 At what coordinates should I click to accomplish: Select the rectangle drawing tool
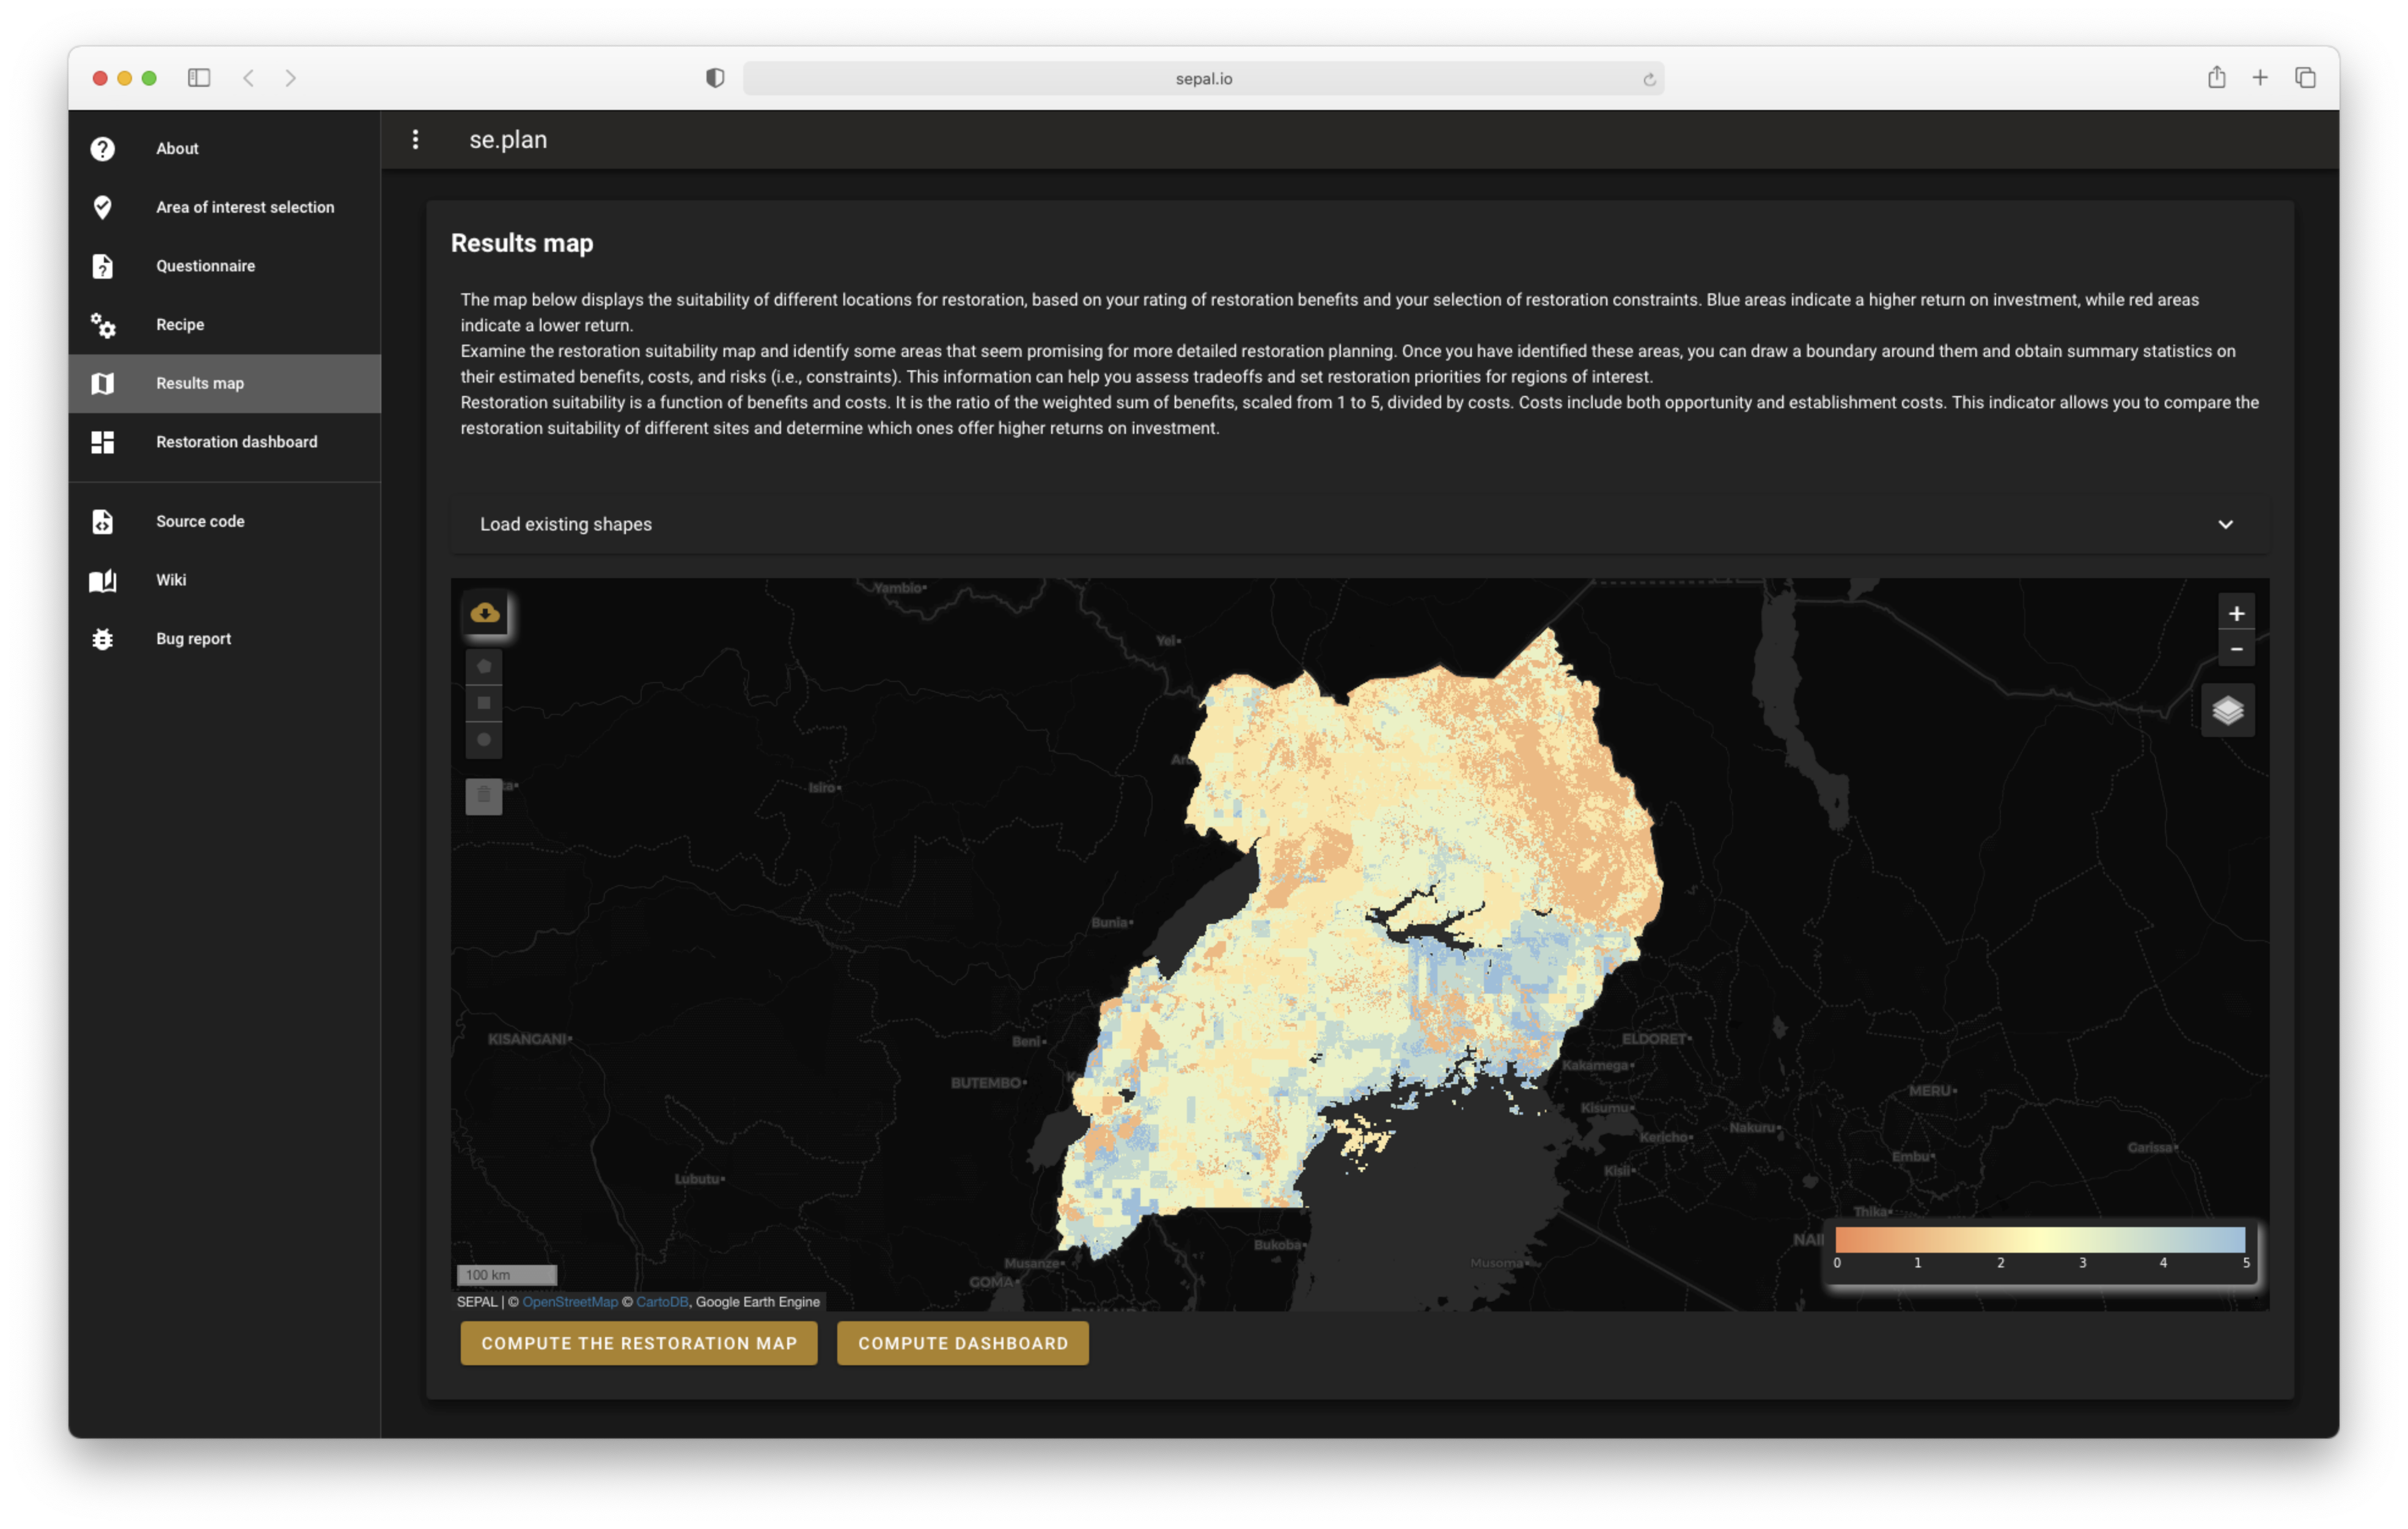pos(484,703)
